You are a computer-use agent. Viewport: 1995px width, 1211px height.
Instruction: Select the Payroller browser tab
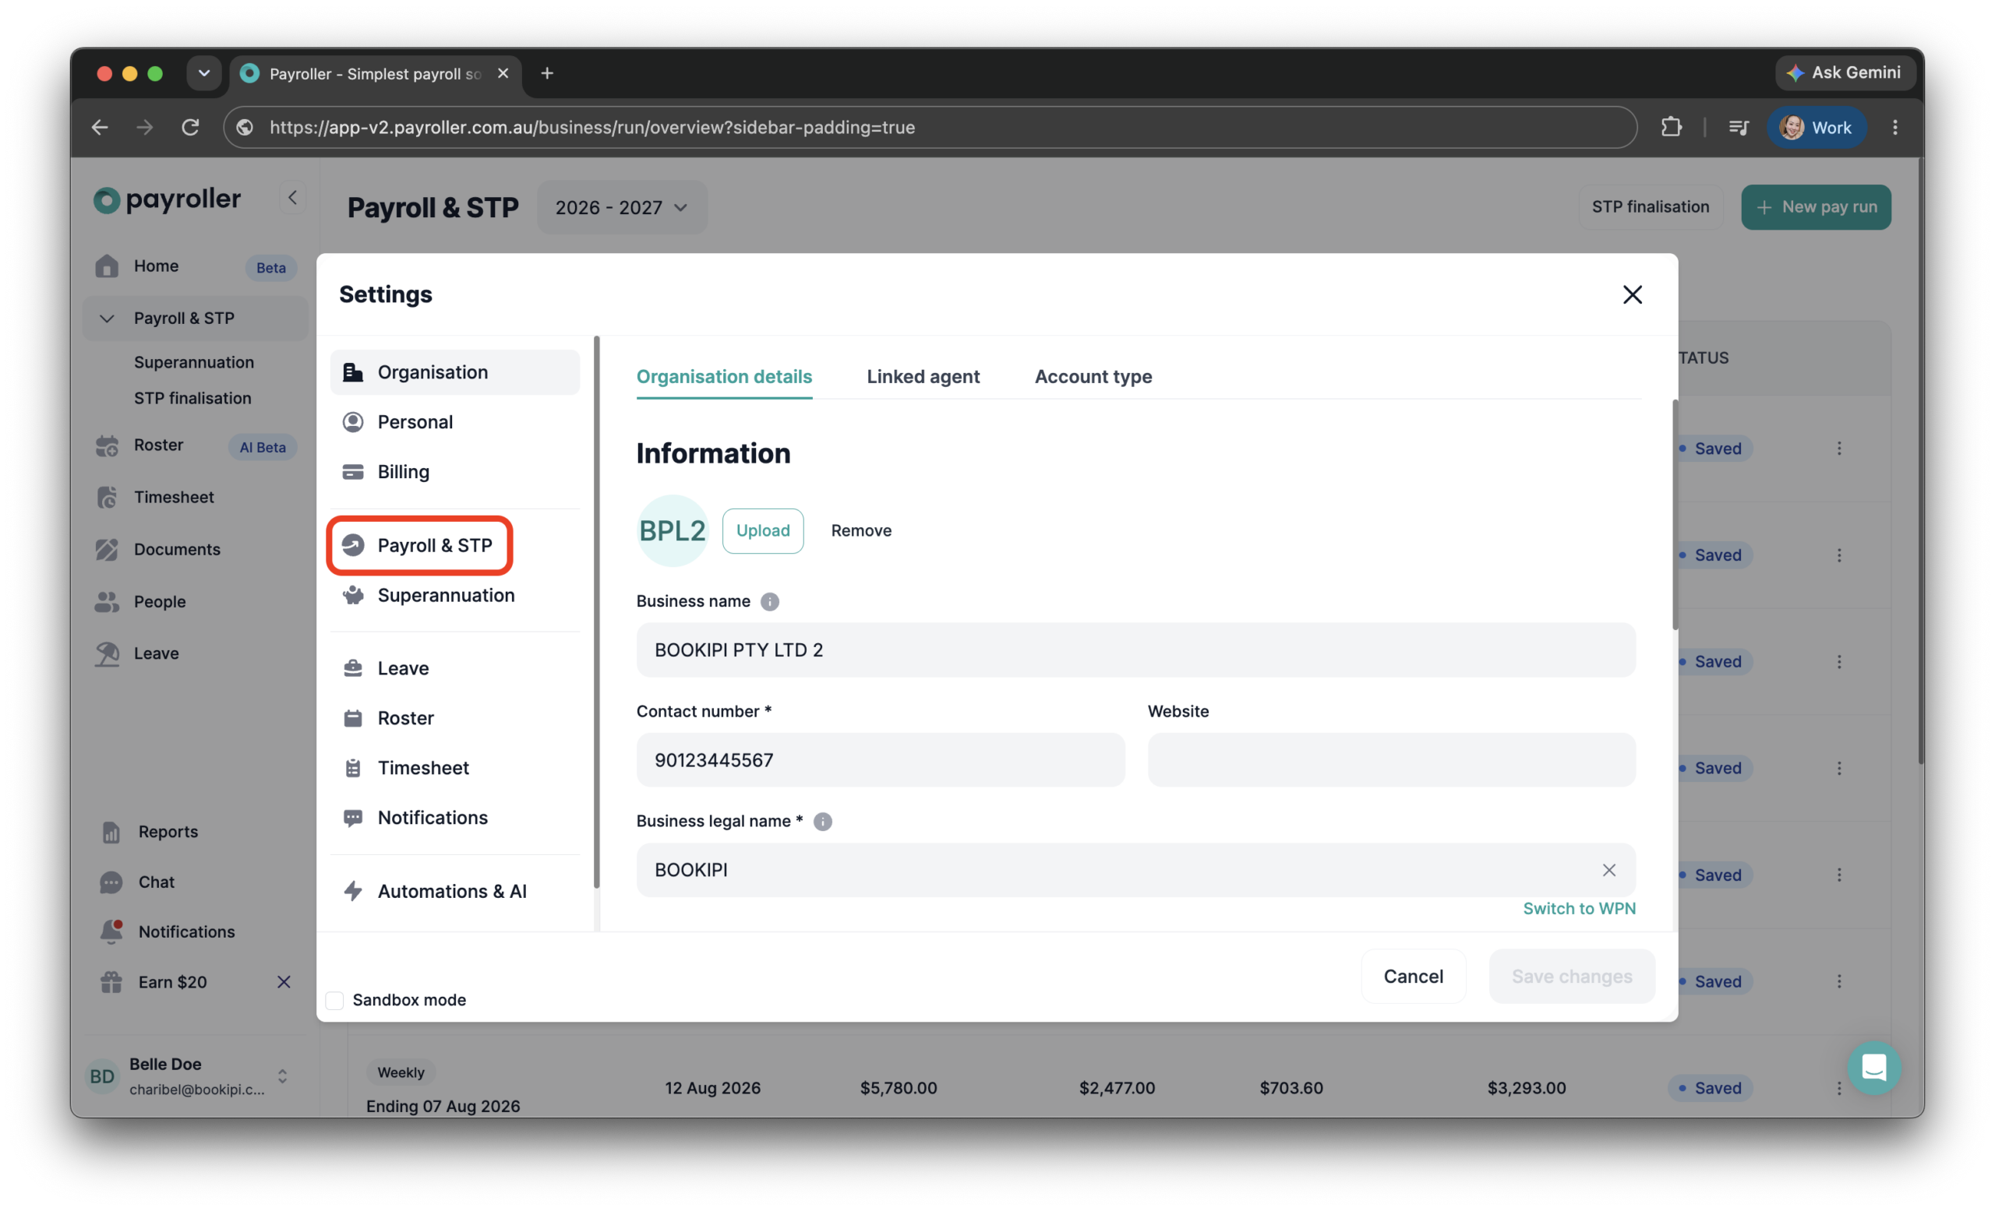click(376, 74)
